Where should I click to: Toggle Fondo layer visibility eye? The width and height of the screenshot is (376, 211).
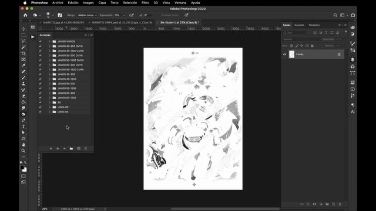click(x=284, y=55)
